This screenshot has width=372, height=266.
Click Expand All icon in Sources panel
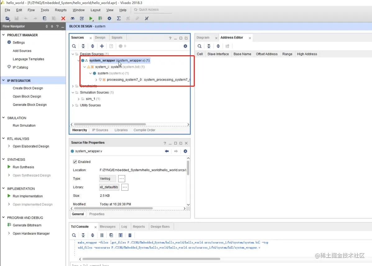point(93,46)
